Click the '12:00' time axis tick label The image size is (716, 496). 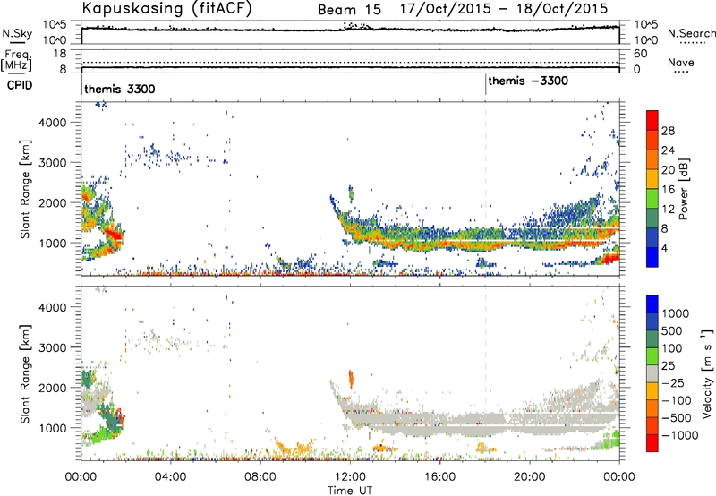pyautogui.click(x=350, y=477)
